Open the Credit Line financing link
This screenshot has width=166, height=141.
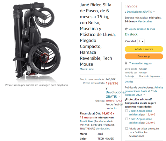click(86, 121)
